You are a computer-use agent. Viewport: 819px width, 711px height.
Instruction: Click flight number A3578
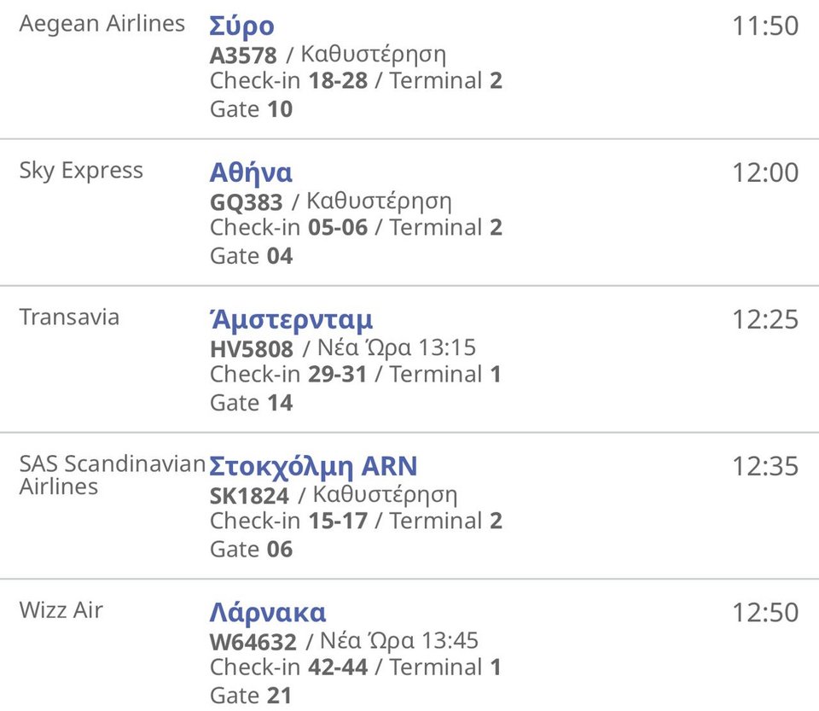click(x=244, y=55)
